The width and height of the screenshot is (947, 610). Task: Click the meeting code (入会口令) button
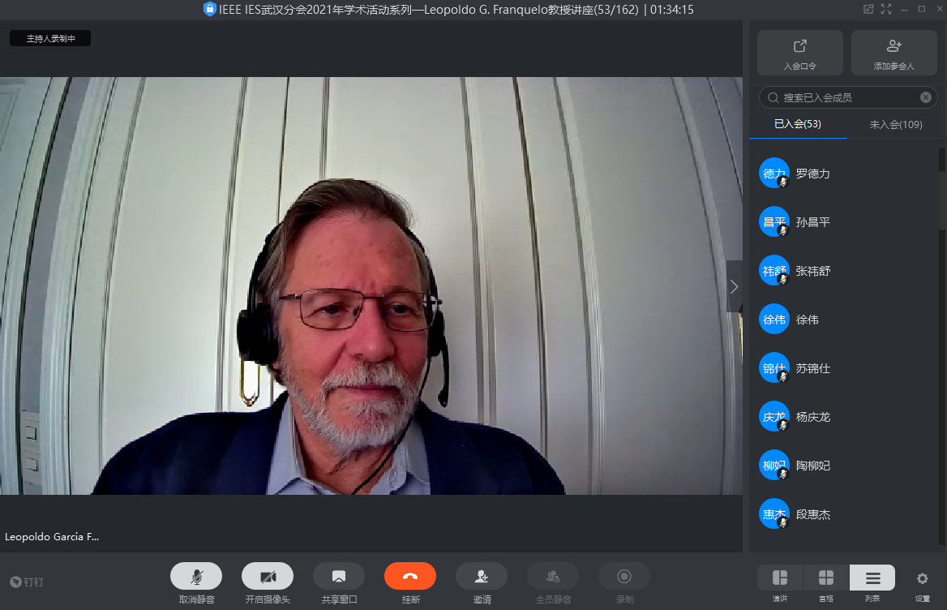(800, 53)
